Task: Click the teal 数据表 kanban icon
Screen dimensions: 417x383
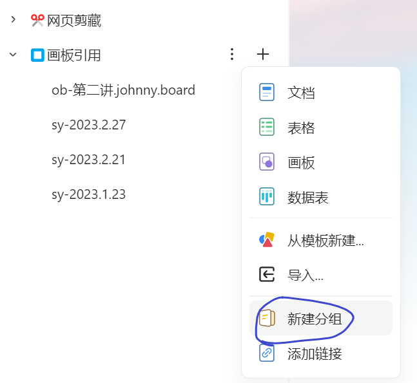Action: pyautogui.click(x=266, y=196)
